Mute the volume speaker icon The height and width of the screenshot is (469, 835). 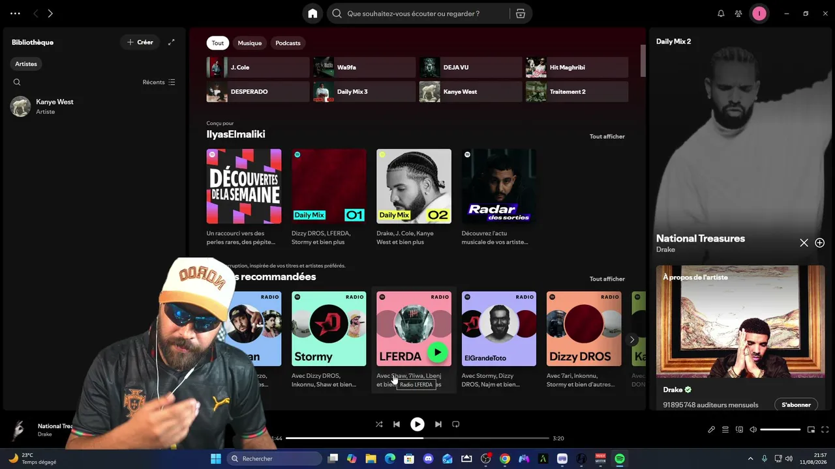[x=753, y=430]
